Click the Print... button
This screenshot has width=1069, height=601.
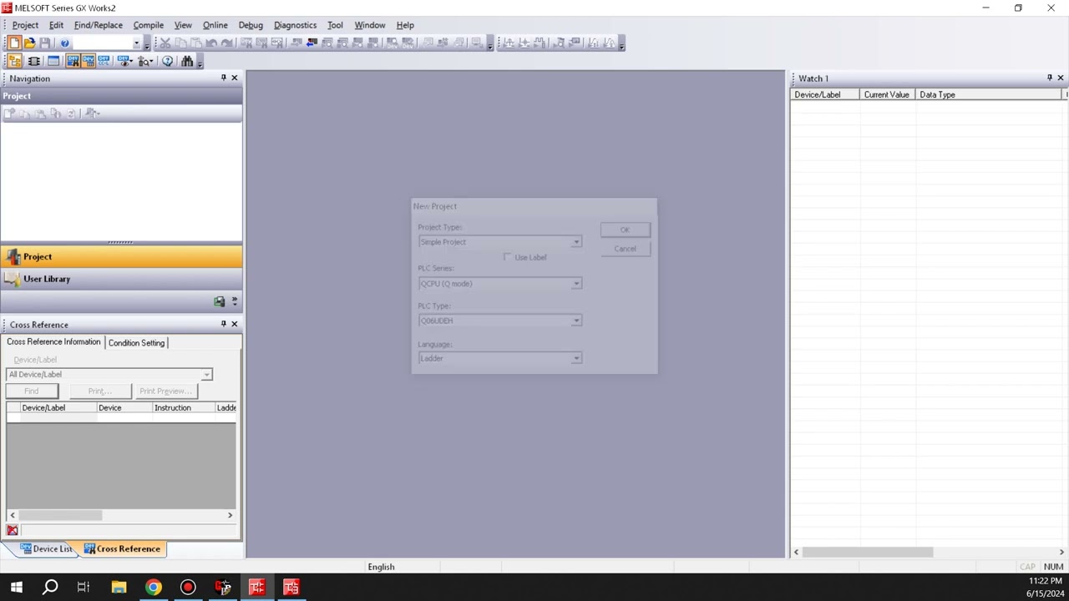pos(99,391)
